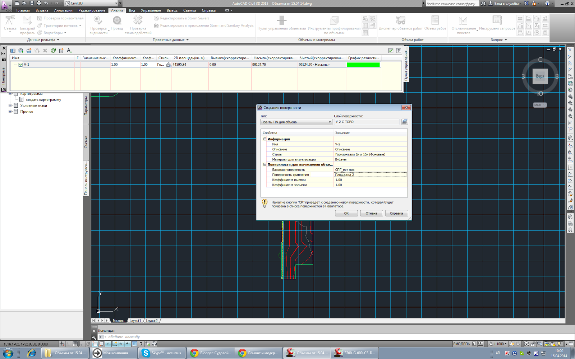The height and width of the screenshot is (359, 575).
Task: Open Skype from the taskbar
Action: [162, 353]
